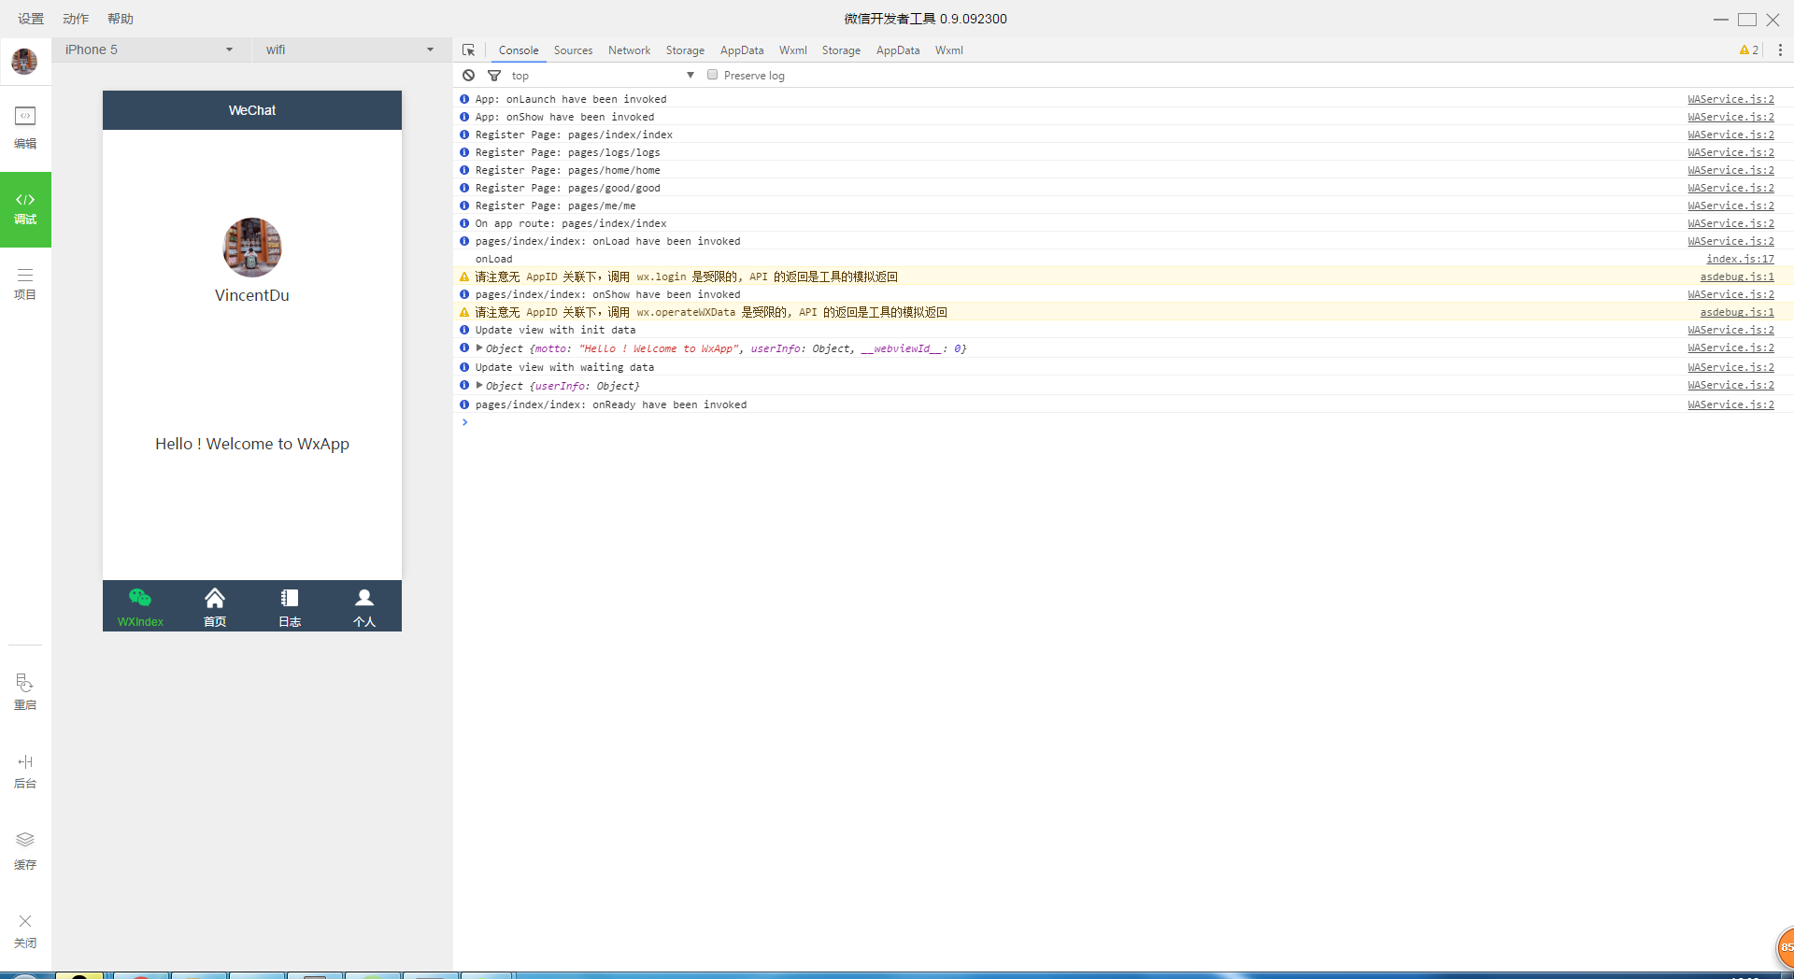Click the warnings count indicator

(x=1749, y=50)
